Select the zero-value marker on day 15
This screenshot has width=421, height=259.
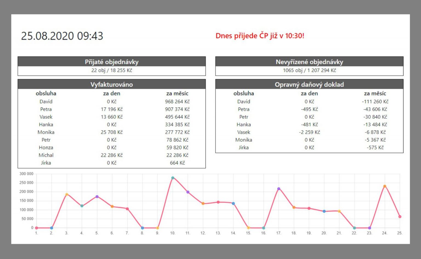[249, 227]
